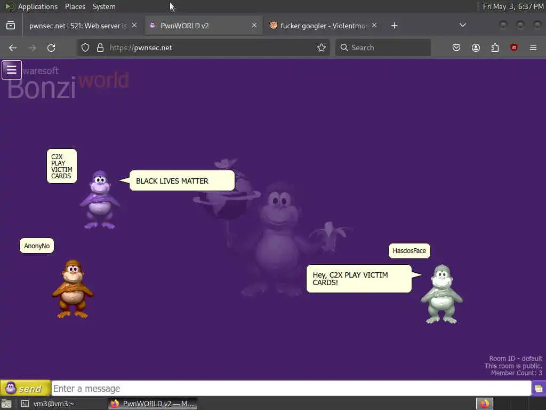Reload the current page

point(51,48)
